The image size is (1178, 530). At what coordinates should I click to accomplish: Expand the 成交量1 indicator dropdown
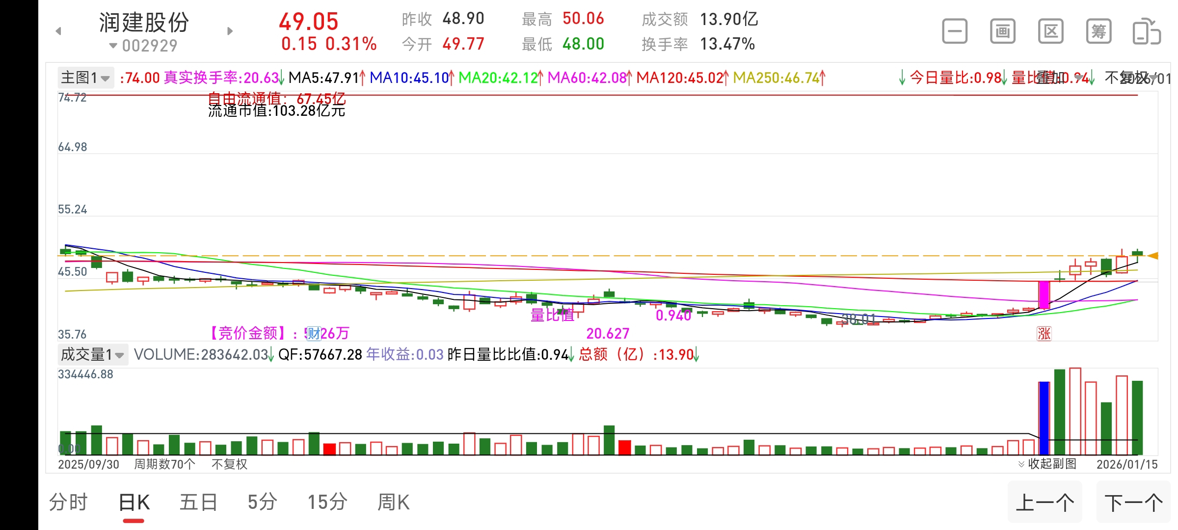tap(92, 354)
